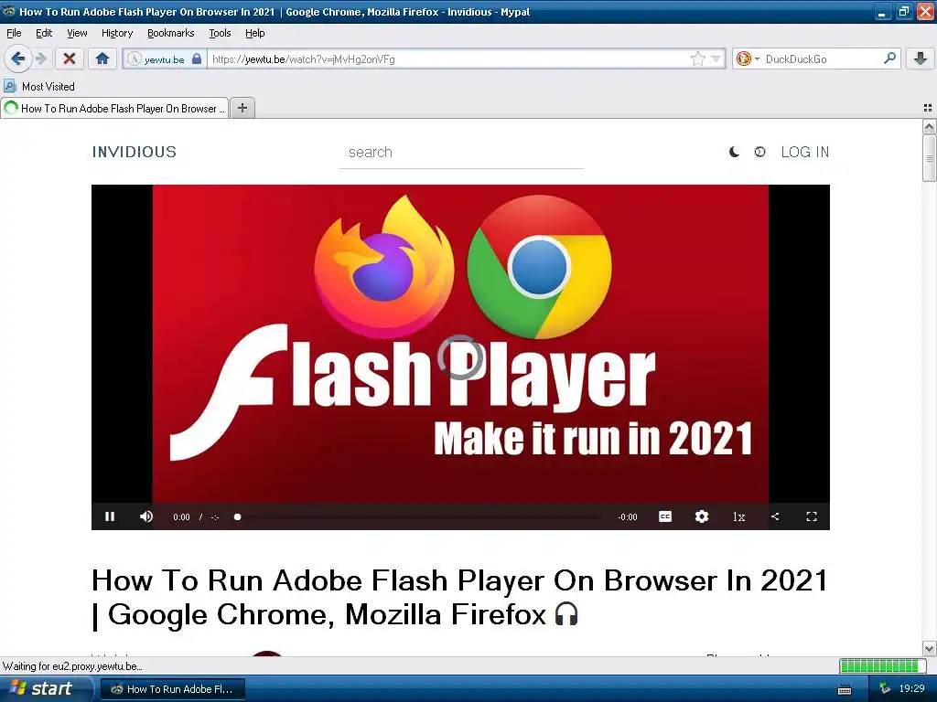Image resolution: width=937 pixels, height=702 pixels.
Task: Click the video title heading text
Action: point(459,598)
